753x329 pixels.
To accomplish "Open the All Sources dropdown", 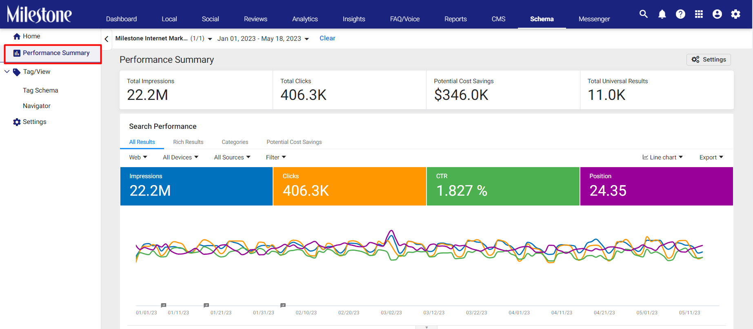I will (x=232, y=157).
